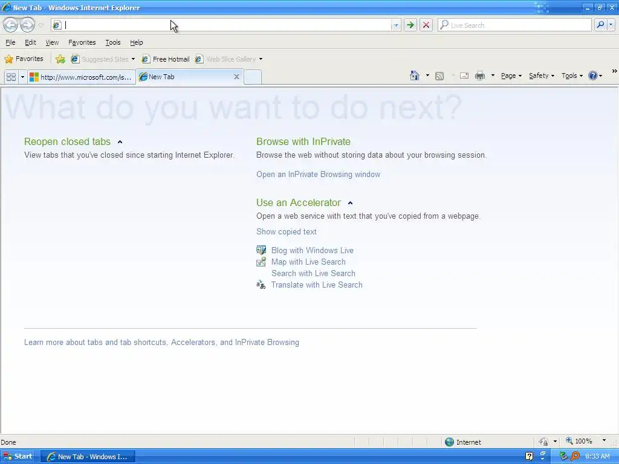The image size is (619, 464).
Task: Click the Blog with Windows Live accelerator
Action: [313, 251]
